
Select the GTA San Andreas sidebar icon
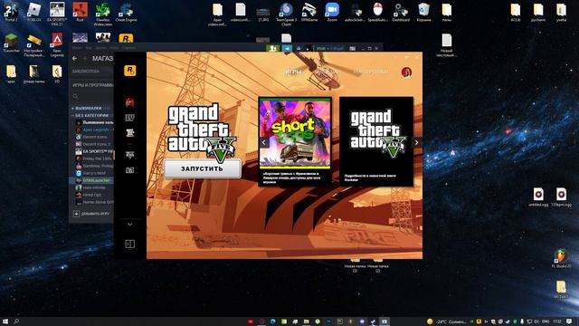[x=129, y=133]
